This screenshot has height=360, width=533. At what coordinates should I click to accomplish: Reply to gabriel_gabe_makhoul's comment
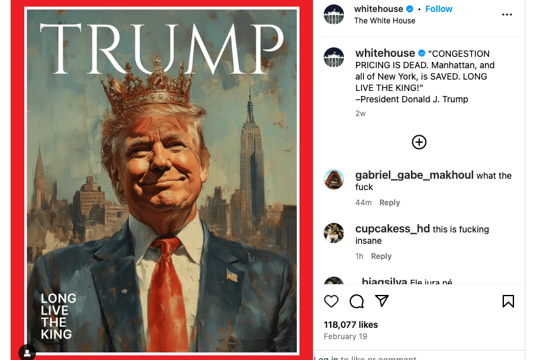389,202
